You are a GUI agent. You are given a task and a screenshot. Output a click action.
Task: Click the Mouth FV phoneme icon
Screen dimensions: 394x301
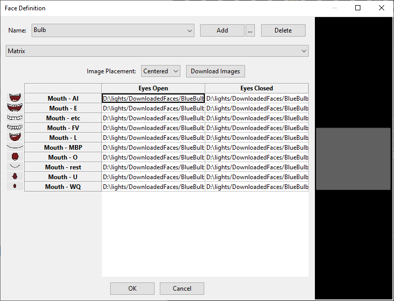pyautogui.click(x=14, y=127)
